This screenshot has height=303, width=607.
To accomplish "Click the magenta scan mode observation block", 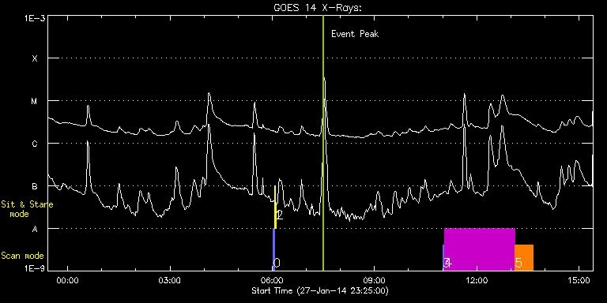I will [x=480, y=249].
